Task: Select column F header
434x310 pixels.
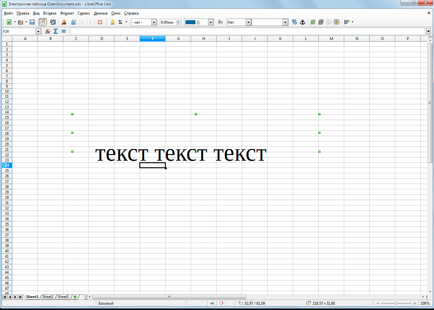Action: click(x=153, y=38)
